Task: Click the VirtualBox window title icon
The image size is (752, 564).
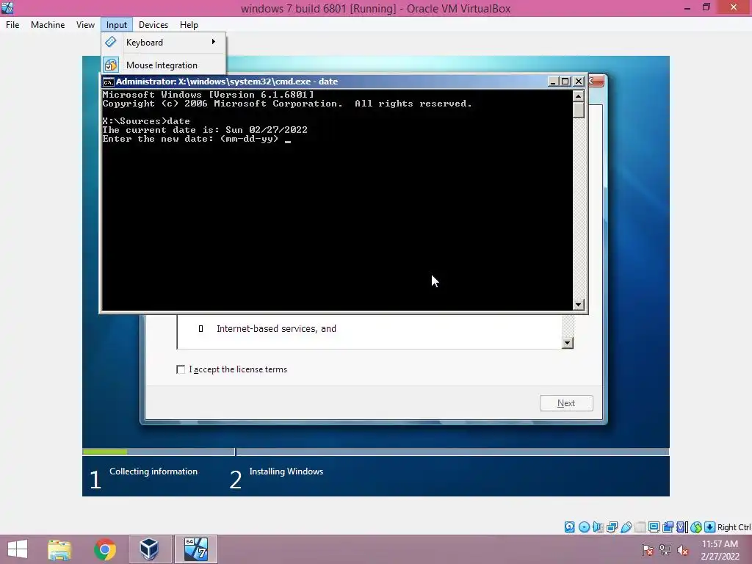Action: (7, 7)
